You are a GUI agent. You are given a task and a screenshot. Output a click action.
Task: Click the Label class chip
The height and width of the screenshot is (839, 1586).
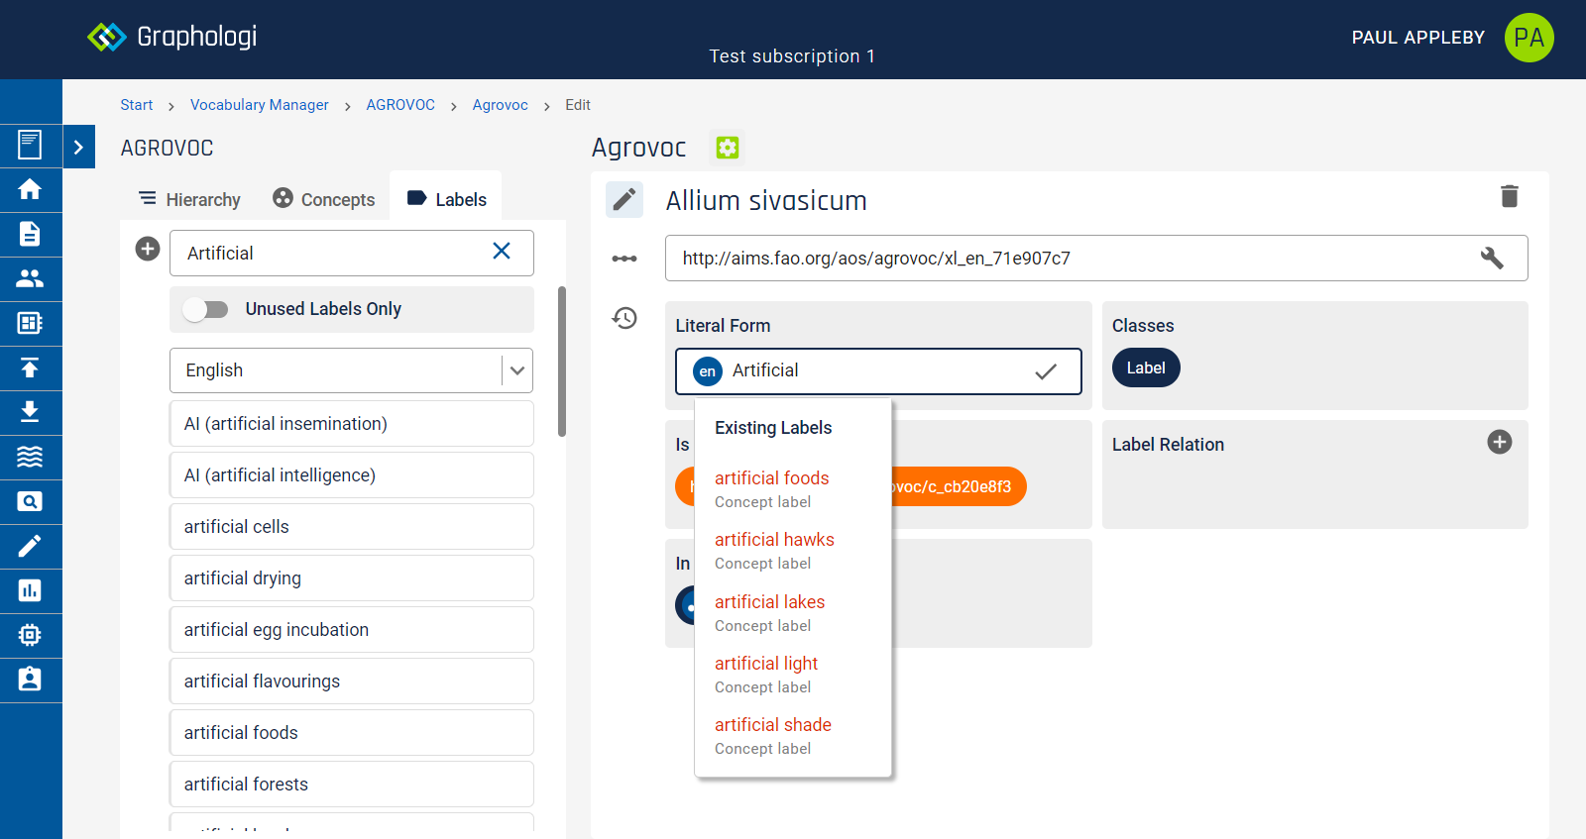pos(1146,367)
